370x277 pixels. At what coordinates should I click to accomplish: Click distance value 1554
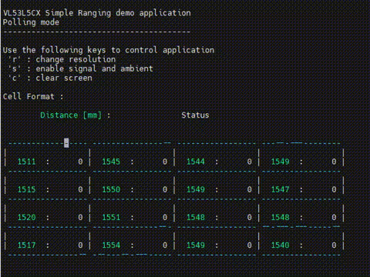coord(111,245)
